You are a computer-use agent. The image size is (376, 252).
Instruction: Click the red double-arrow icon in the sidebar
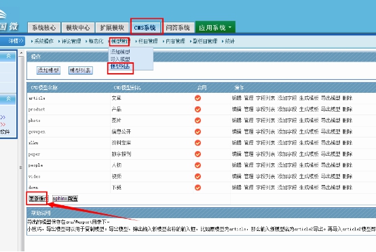(3, 124)
